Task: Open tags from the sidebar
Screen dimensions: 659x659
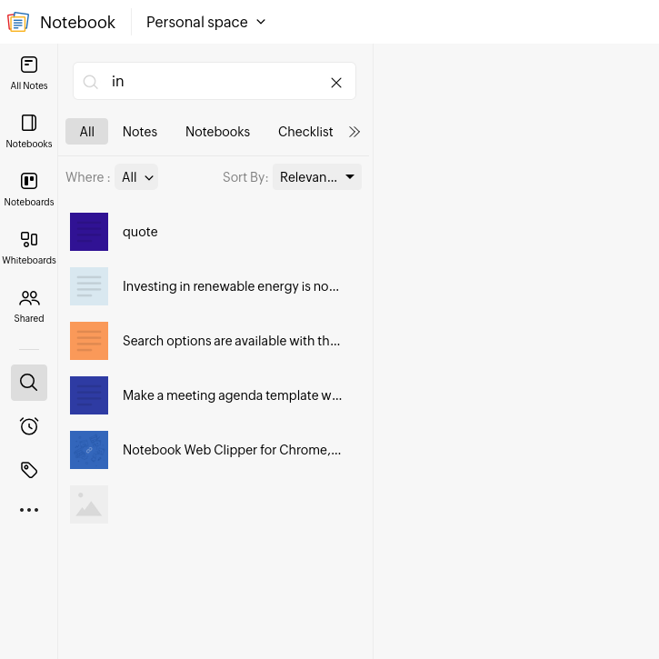Action: pos(29,470)
